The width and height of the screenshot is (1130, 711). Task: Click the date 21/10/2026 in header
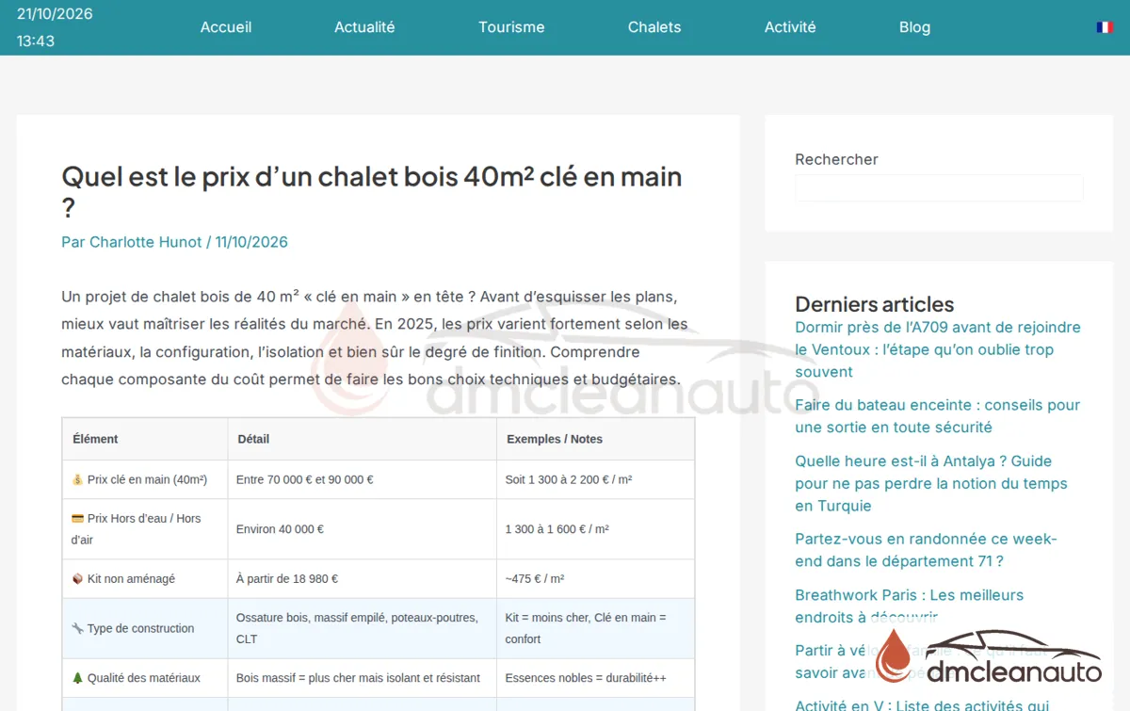[55, 14]
